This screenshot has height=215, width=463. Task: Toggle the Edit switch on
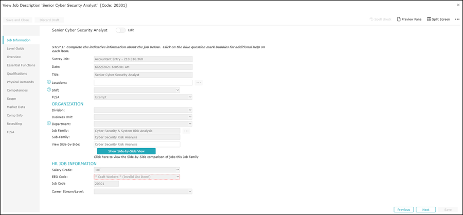[121, 30]
